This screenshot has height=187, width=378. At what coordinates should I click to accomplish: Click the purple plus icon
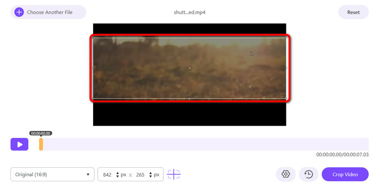click(19, 12)
